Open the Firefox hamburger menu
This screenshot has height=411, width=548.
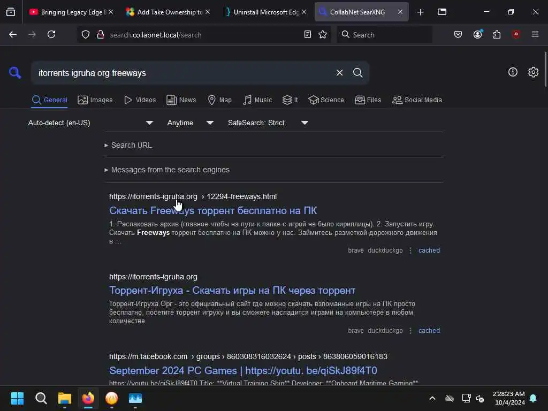pos(535,34)
